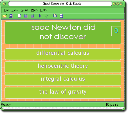Click the open folder toolbar icon
This screenshot has width=128, height=113.
click(5, 16)
